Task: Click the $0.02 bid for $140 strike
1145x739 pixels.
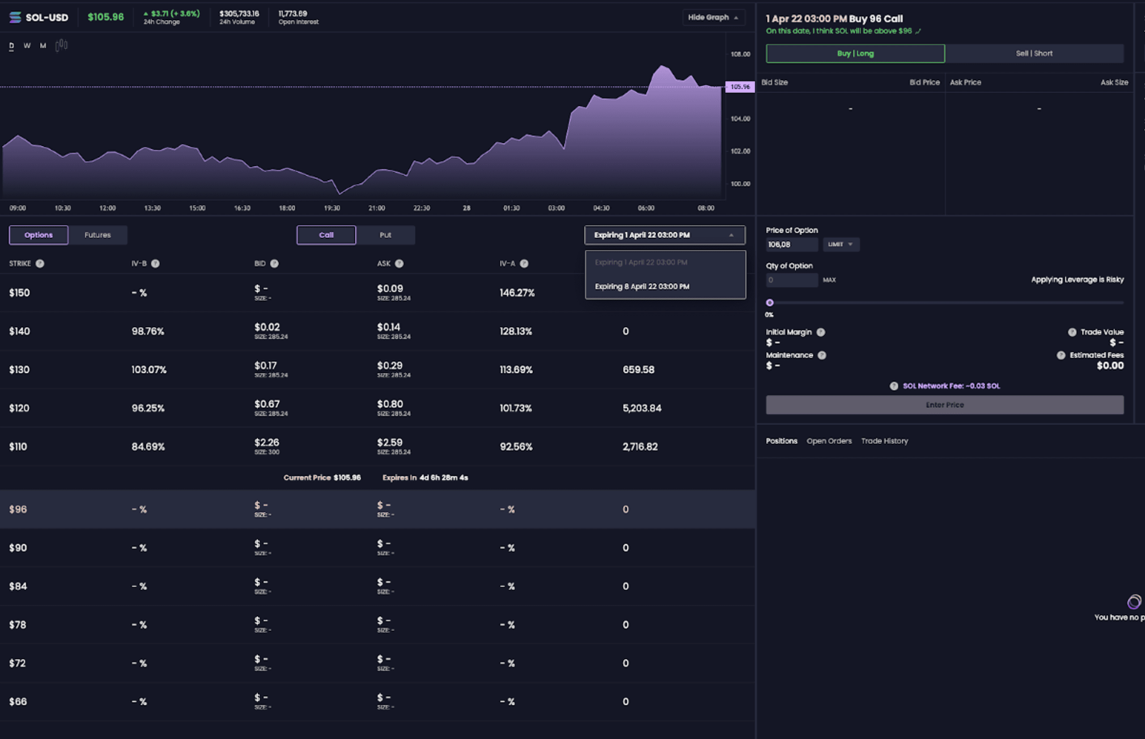Action: click(267, 327)
